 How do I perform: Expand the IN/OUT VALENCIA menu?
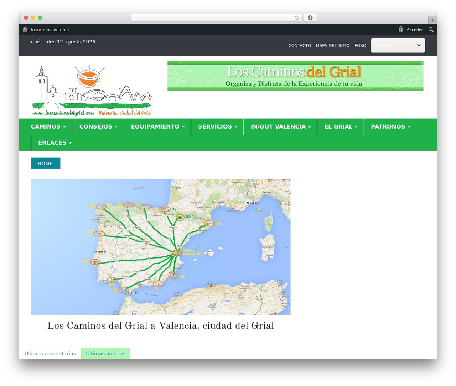click(281, 126)
